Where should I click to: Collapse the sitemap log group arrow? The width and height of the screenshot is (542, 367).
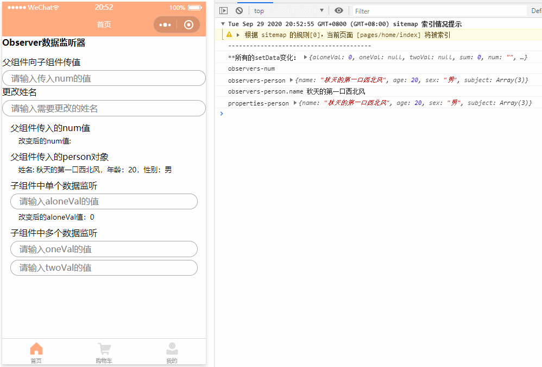point(223,24)
